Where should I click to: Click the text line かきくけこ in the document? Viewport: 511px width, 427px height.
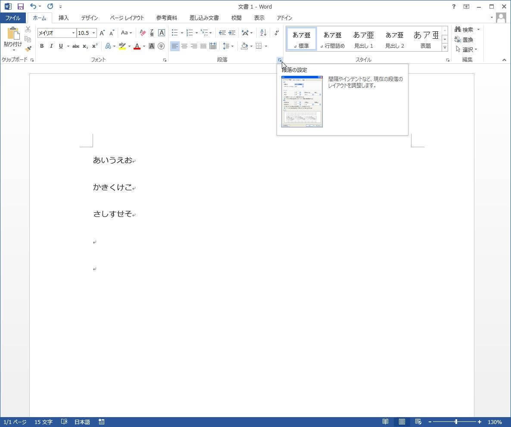pyautogui.click(x=112, y=187)
